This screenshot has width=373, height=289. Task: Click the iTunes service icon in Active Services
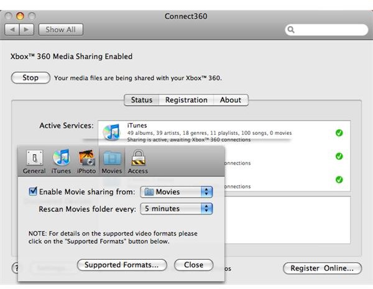click(x=111, y=132)
